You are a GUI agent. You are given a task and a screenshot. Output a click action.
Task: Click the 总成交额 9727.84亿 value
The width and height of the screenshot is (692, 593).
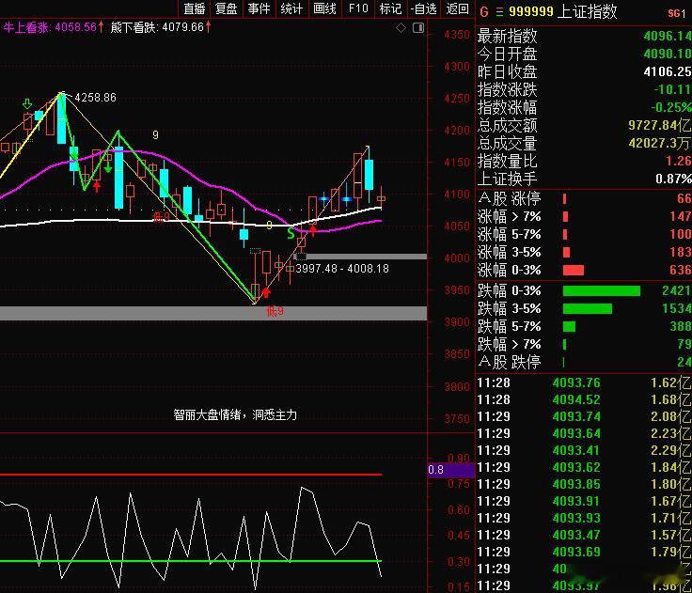(x=660, y=125)
